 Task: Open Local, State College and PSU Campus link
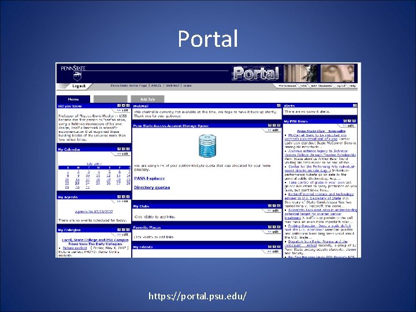point(95,240)
